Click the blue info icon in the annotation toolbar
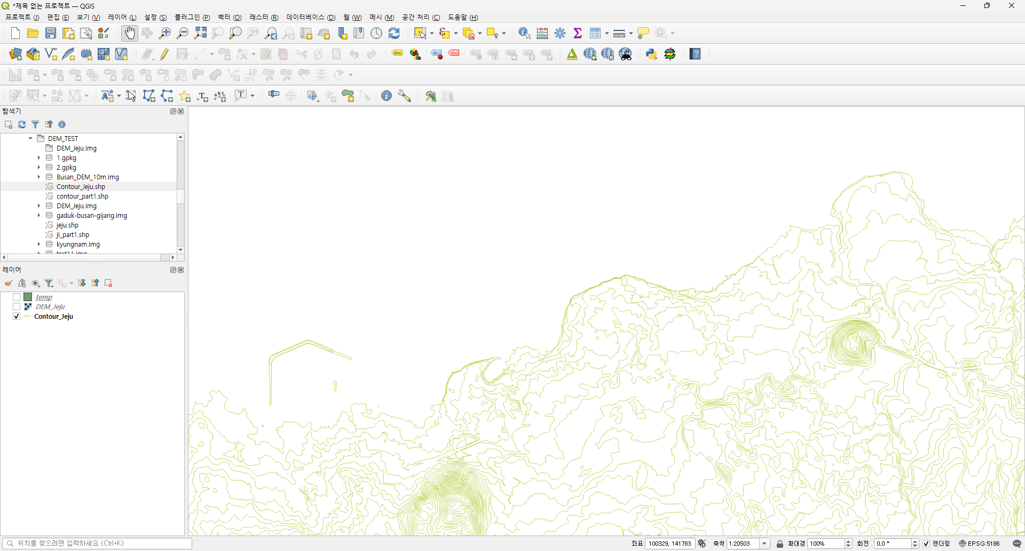 (387, 96)
